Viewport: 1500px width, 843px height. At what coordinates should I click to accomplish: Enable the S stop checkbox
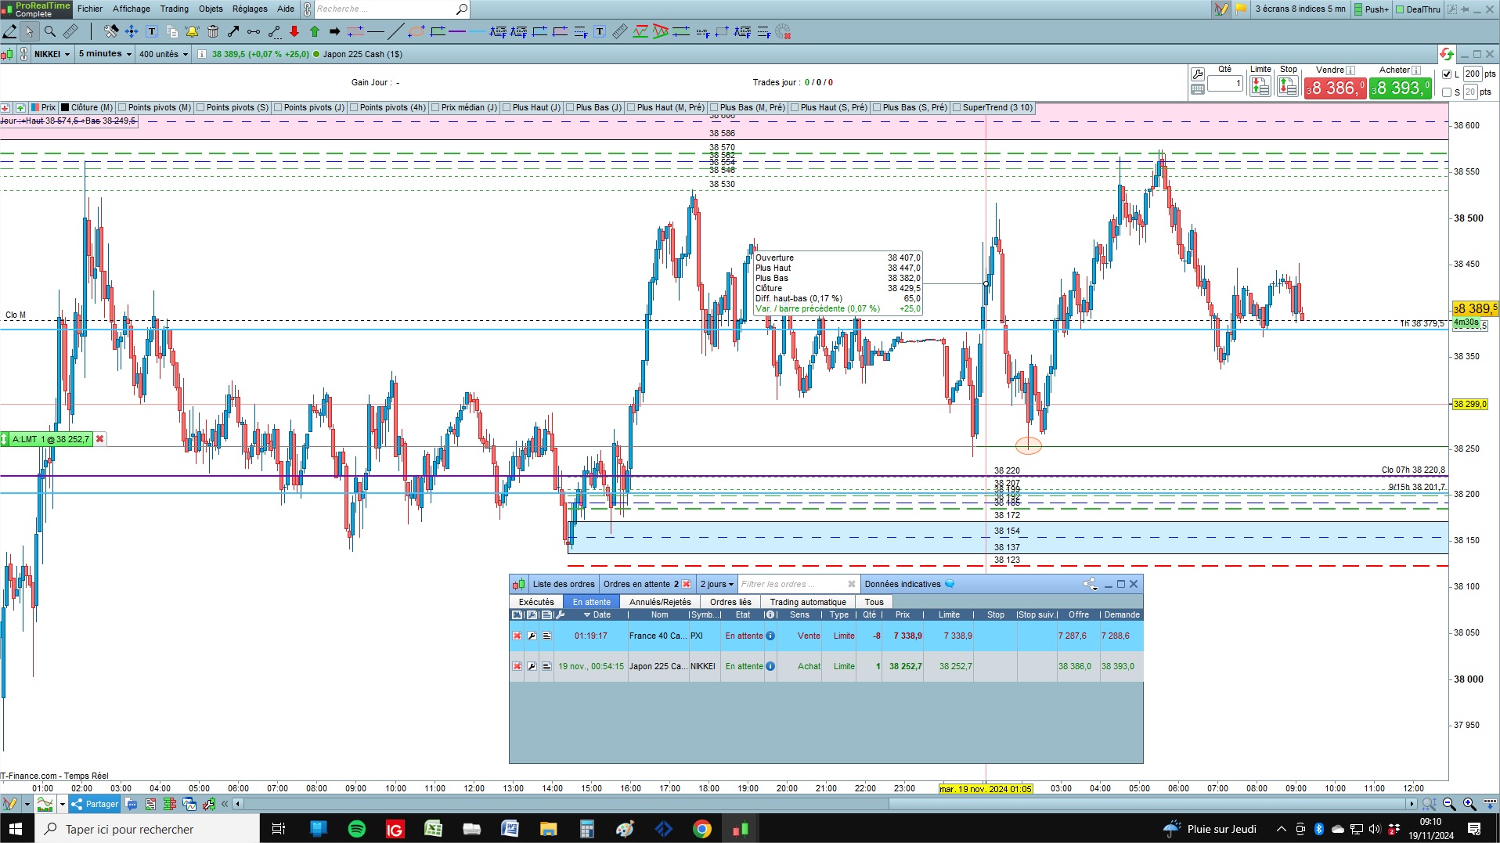(1447, 92)
